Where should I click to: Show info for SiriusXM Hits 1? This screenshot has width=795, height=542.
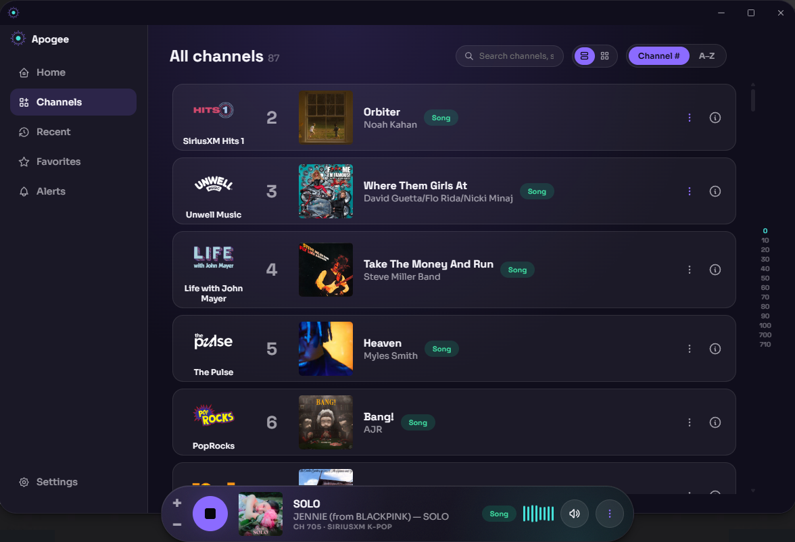click(715, 118)
